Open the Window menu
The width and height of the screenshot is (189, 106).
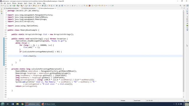pos(39,3)
